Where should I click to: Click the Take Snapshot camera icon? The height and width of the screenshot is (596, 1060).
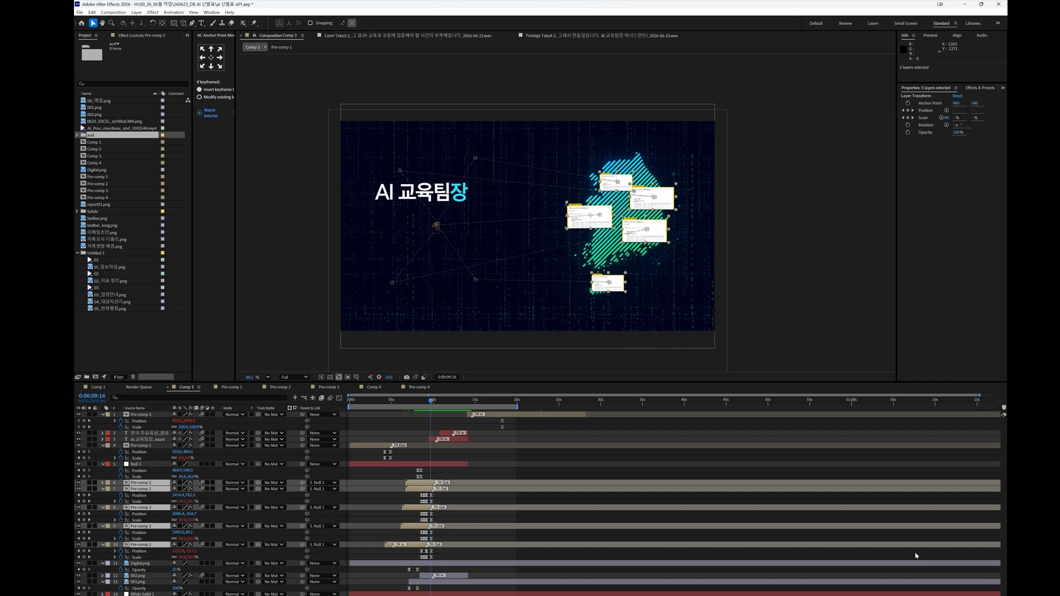[x=406, y=377]
